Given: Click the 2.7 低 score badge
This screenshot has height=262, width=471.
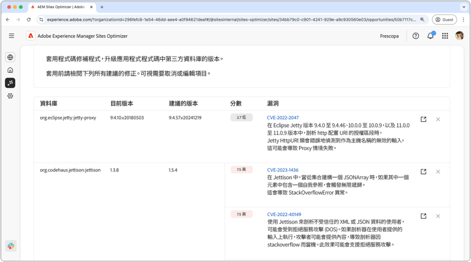Looking at the screenshot, I should pyautogui.click(x=242, y=117).
